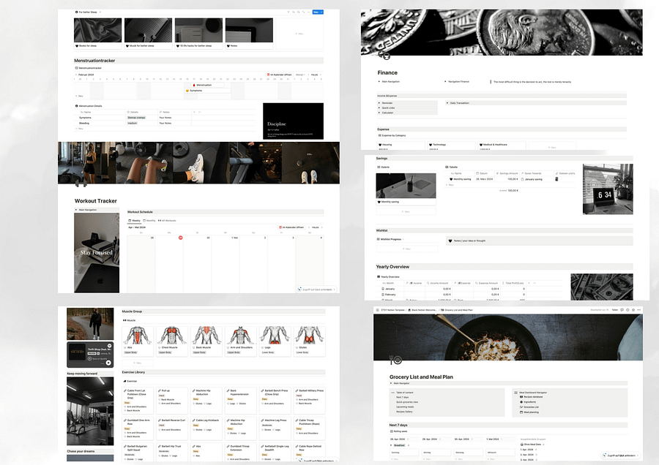Expand the Navigation Finance toggle
Screen dimensions: 659x465
point(445,82)
